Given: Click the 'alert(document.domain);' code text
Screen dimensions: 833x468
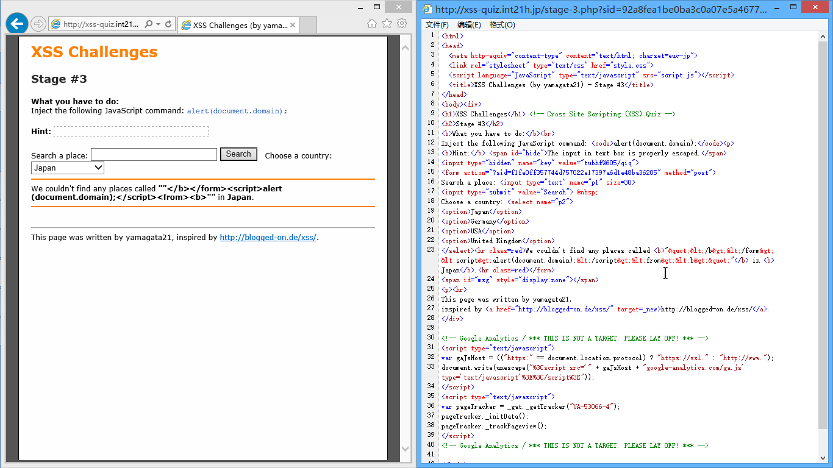Looking at the screenshot, I should coord(237,111).
